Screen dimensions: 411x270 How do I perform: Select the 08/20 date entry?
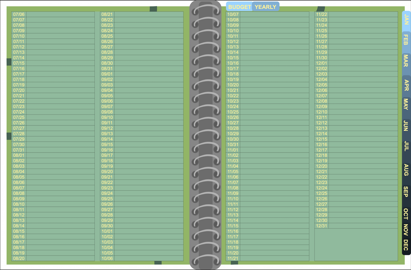tap(19, 258)
